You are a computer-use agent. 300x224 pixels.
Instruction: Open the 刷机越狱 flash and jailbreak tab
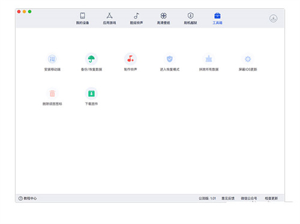pyautogui.click(x=190, y=19)
